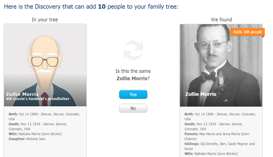
Task: Click Birth details in the left card
Action: 44,117
